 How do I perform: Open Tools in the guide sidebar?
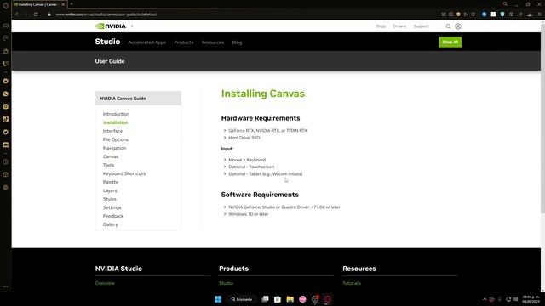click(108, 165)
